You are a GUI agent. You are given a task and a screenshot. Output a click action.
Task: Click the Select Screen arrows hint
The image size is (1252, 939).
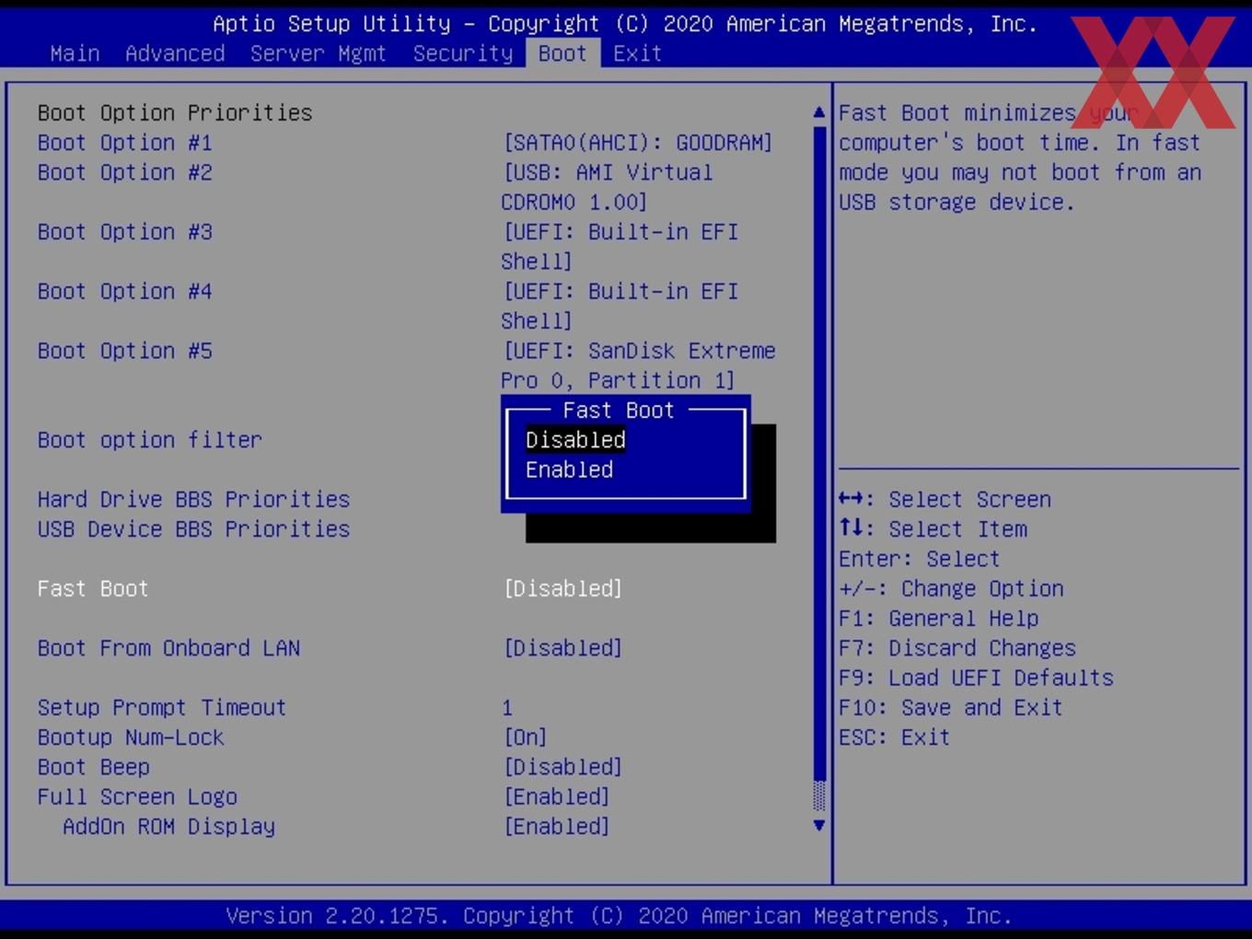click(945, 500)
